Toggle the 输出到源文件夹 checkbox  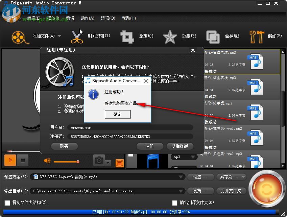point(175,203)
